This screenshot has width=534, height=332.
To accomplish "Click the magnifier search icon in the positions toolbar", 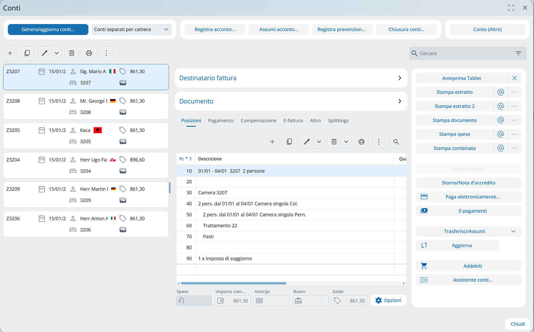I will (x=396, y=142).
